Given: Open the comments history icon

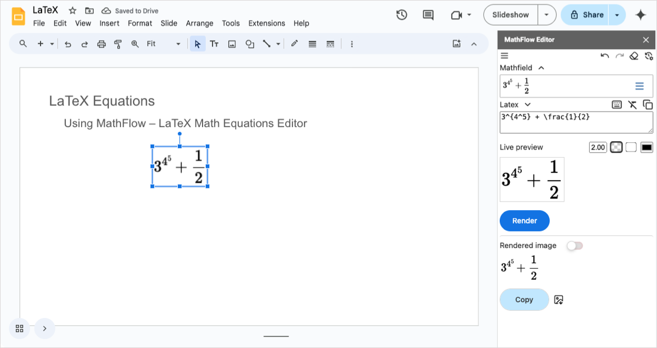Looking at the screenshot, I should [x=428, y=15].
